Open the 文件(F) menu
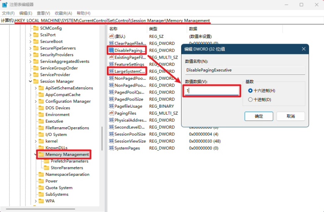Screen dimensions: 324x212 (x=8, y=13)
